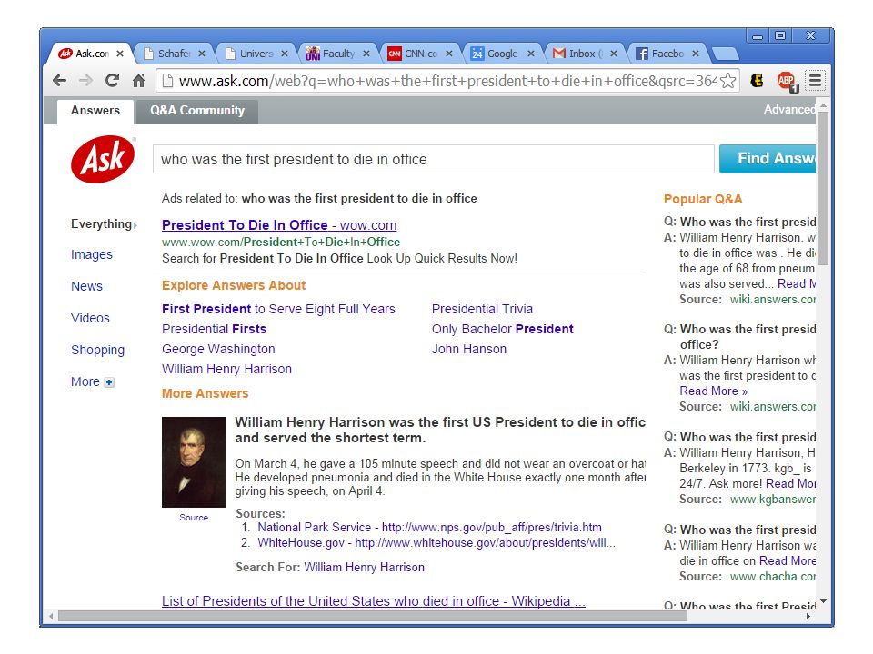This screenshot has width=873, height=654.
Task: Open the yellow E extension icon
Action: [x=757, y=81]
